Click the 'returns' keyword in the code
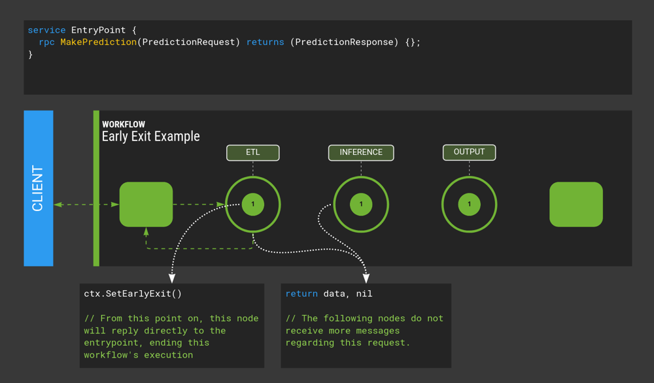 coord(266,42)
